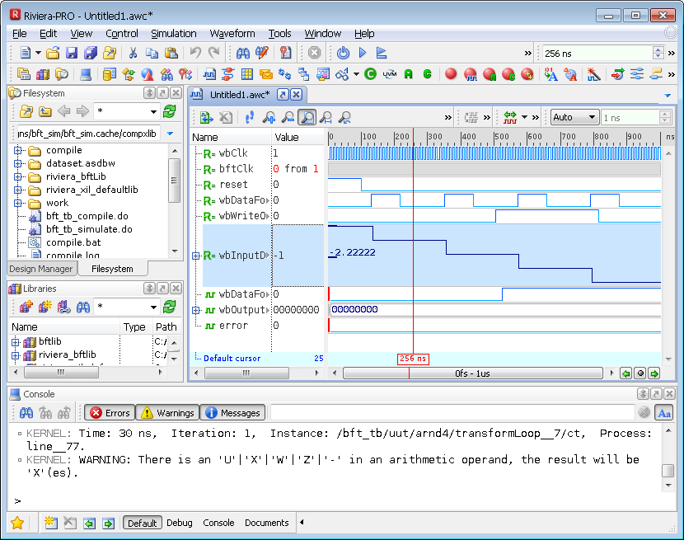The image size is (684, 540).
Task: Click the Type column header in Libraries
Action: tap(134, 327)
